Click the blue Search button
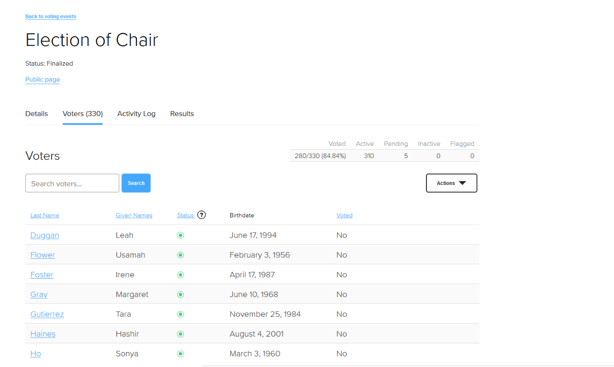The width and height of the screenshot is (614, 367). tap(136, 183)
